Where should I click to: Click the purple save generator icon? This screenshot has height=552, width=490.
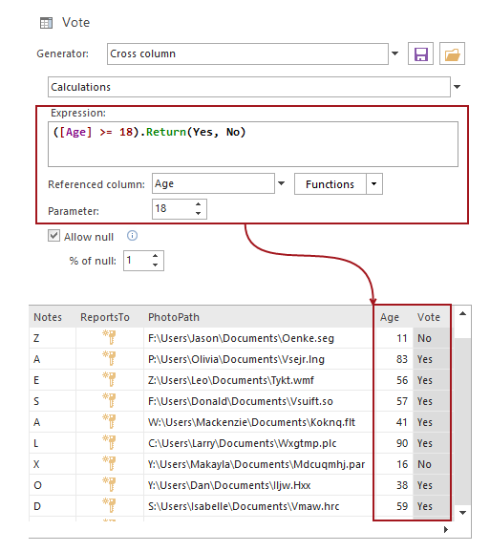(420, 53)
